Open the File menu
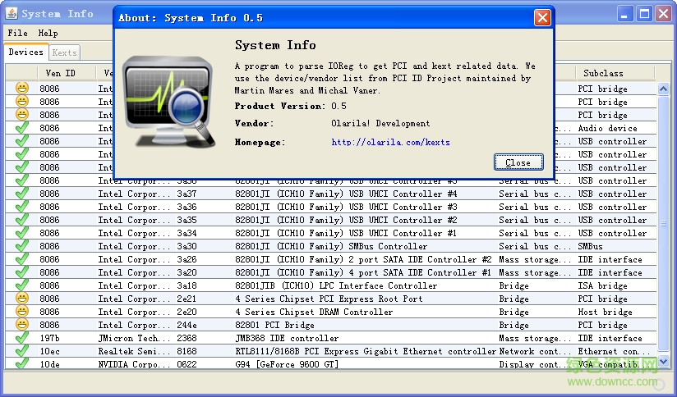Screen dimensions: 677x397 tap(17, 33)
